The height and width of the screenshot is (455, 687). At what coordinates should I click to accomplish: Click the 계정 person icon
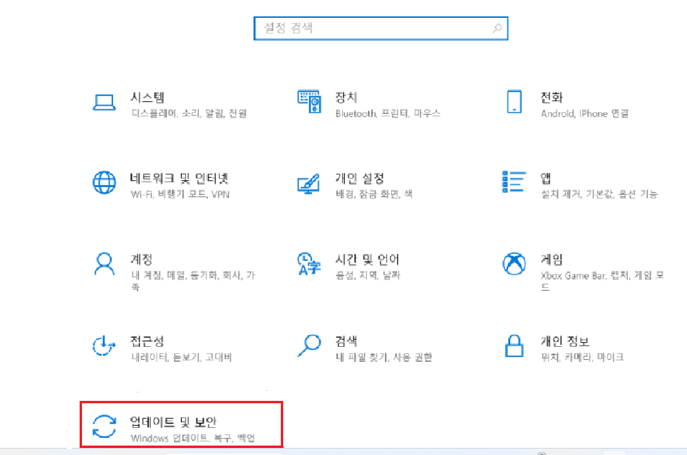click(104, 264)
